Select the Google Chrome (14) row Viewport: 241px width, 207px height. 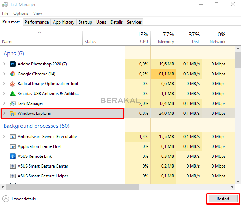(x=118, y=74)
